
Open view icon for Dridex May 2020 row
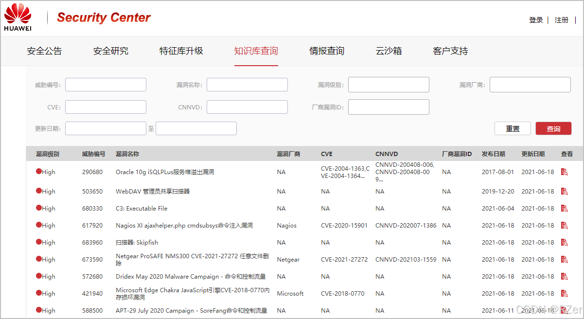(x=564, y=277)
